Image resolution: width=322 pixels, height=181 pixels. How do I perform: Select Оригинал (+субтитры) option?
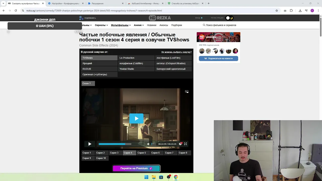[99, 74]
